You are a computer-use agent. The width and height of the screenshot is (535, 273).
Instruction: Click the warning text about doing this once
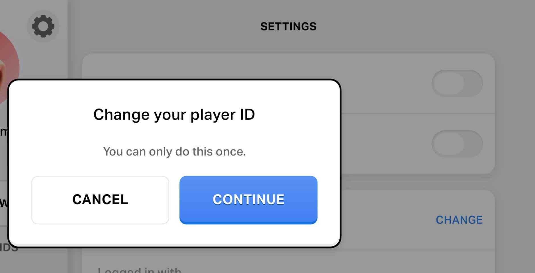(174, 151)
